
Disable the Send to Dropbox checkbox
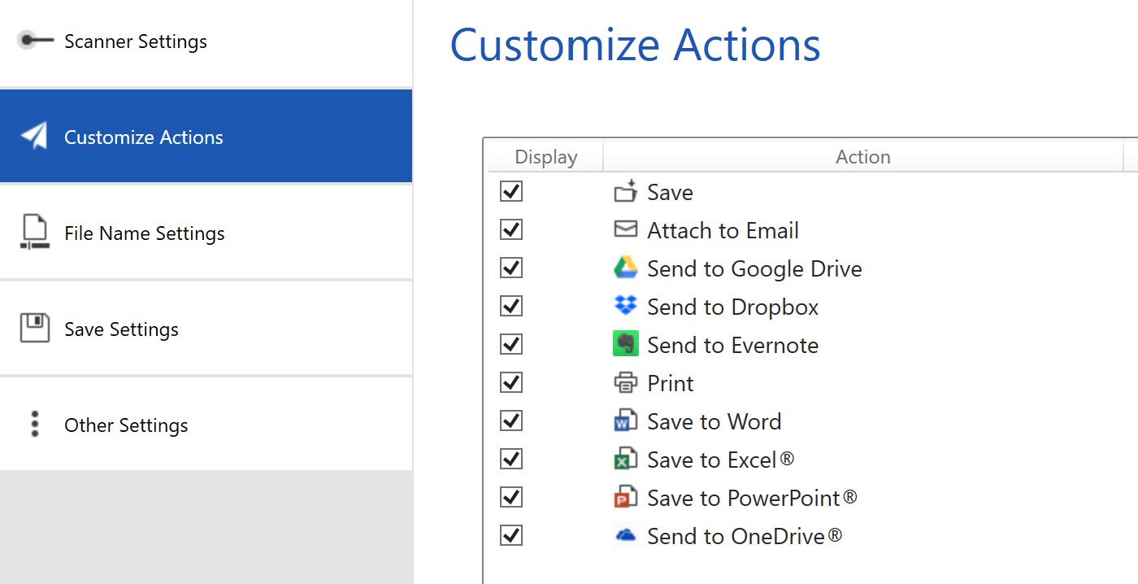(511, 306)
